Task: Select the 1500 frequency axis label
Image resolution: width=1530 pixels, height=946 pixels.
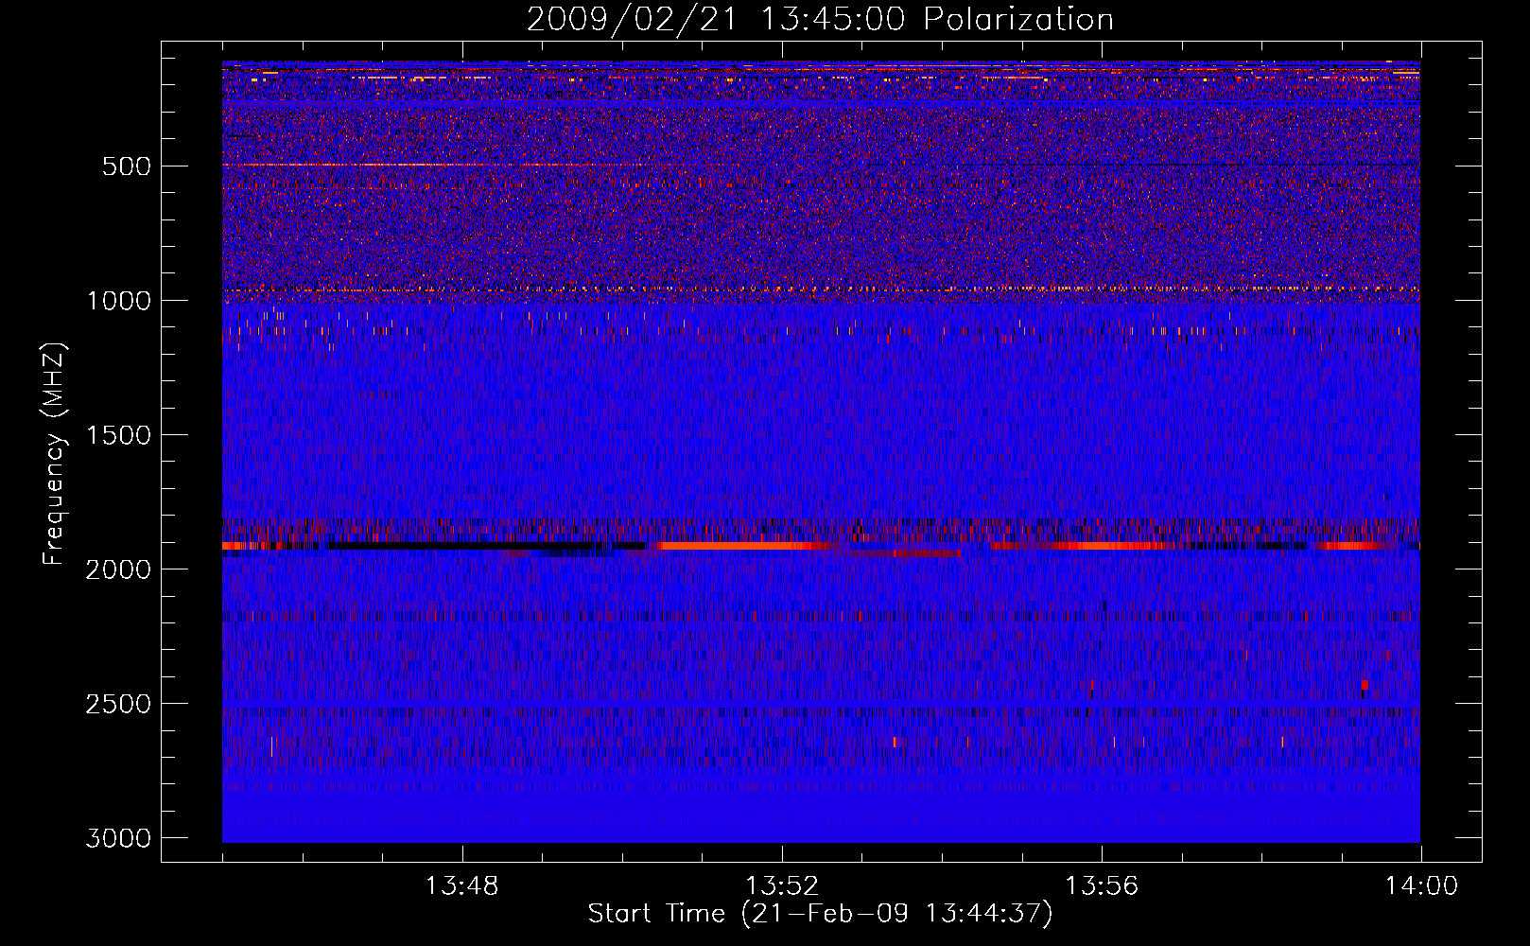Action: click(x=119, y=435)
